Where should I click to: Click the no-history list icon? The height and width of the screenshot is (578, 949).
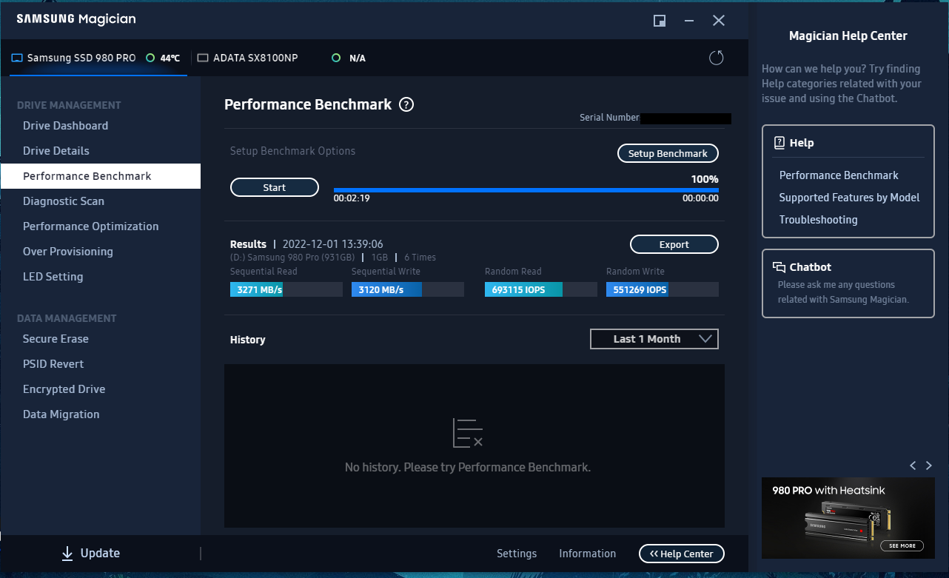pos(468,433)
